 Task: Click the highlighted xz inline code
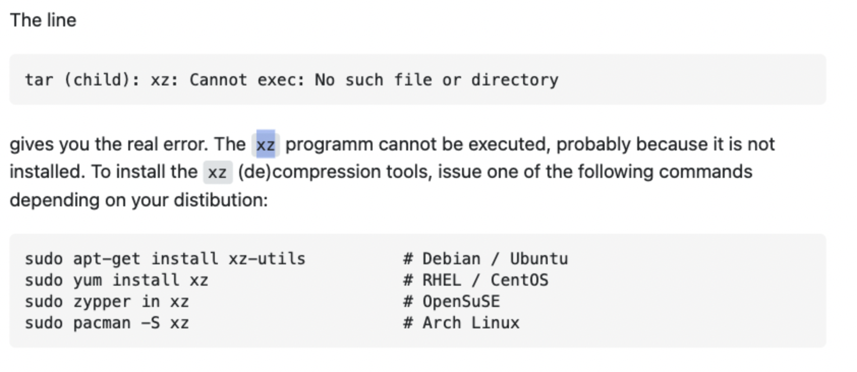(266, 145)
